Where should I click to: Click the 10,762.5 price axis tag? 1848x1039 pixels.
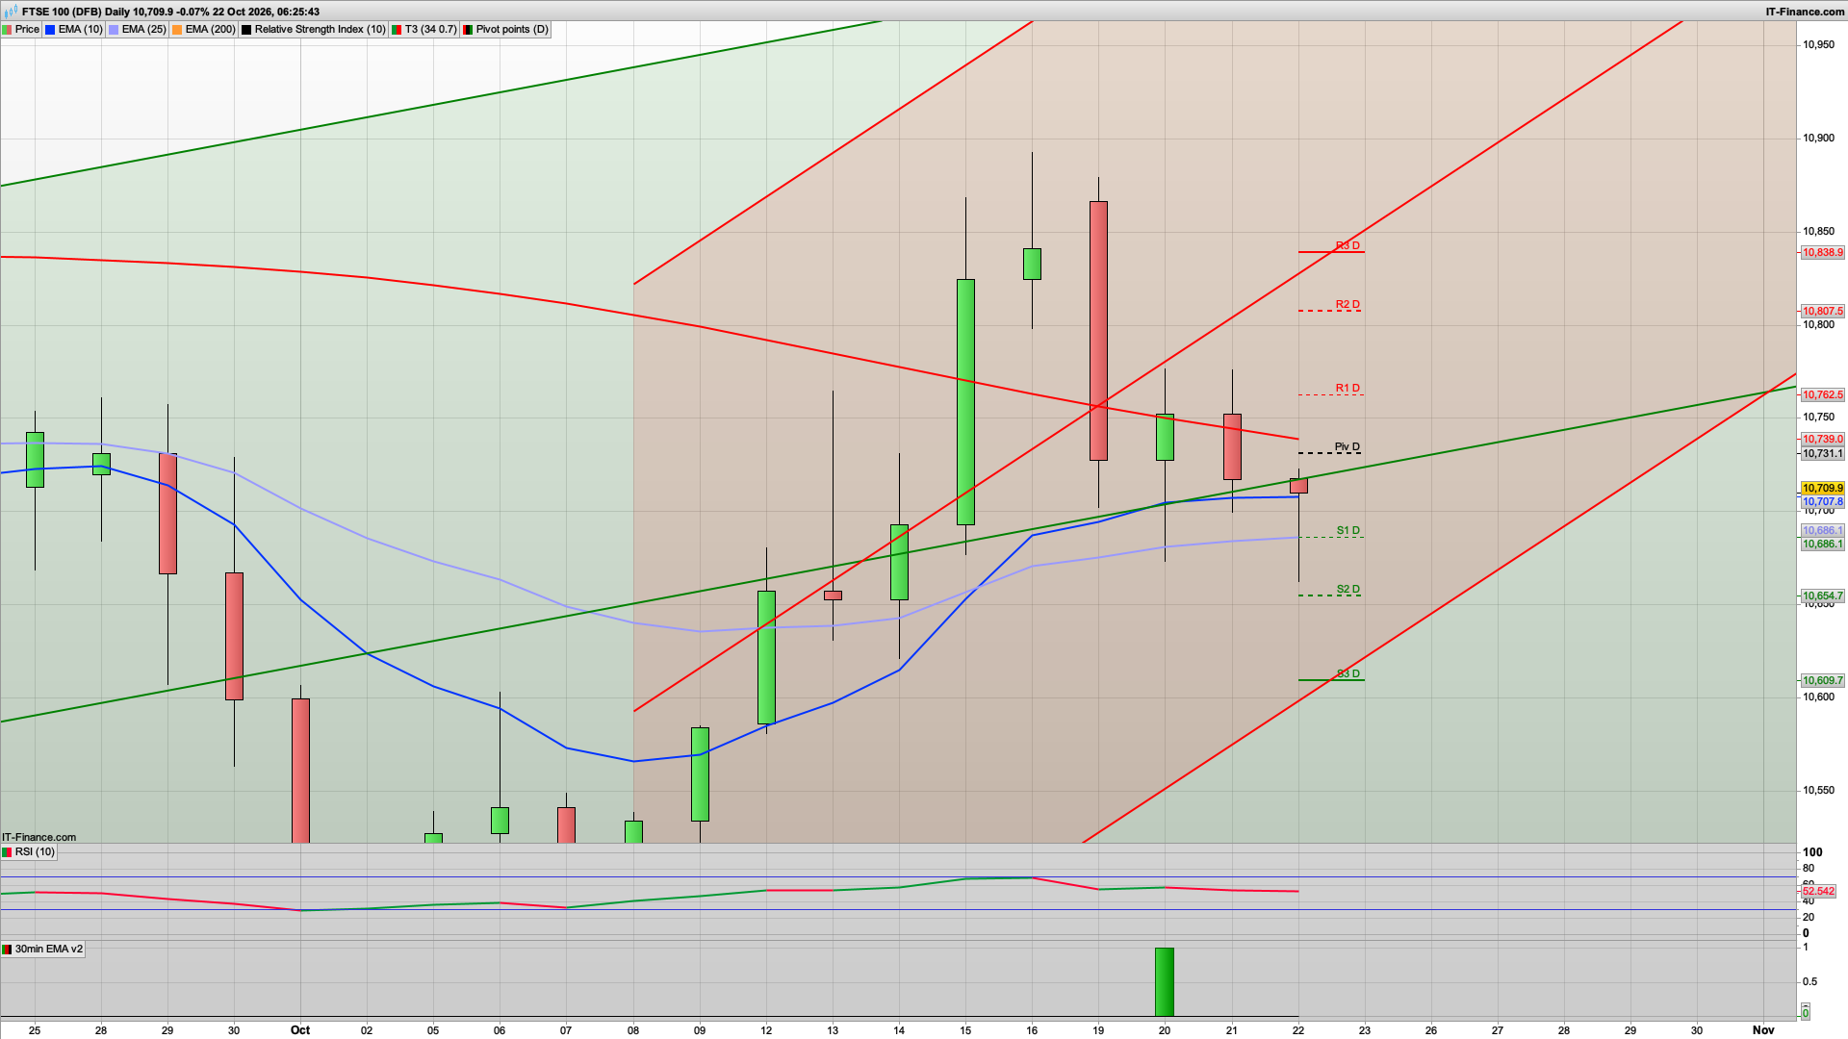[x=1822, y=395]
